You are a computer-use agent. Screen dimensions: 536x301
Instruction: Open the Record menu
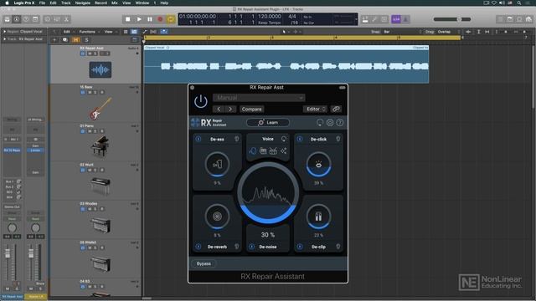click(100, 3)
